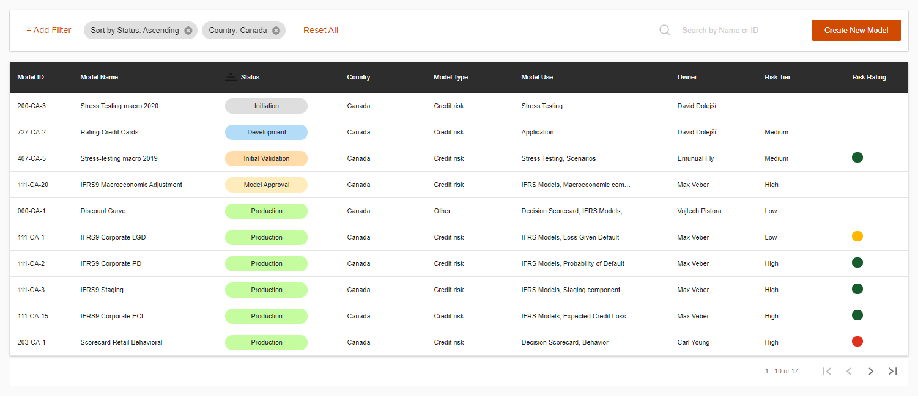Screen dimensions: 918x396
Task: Jump to the last page of results
Action: (x=893, y=371)
